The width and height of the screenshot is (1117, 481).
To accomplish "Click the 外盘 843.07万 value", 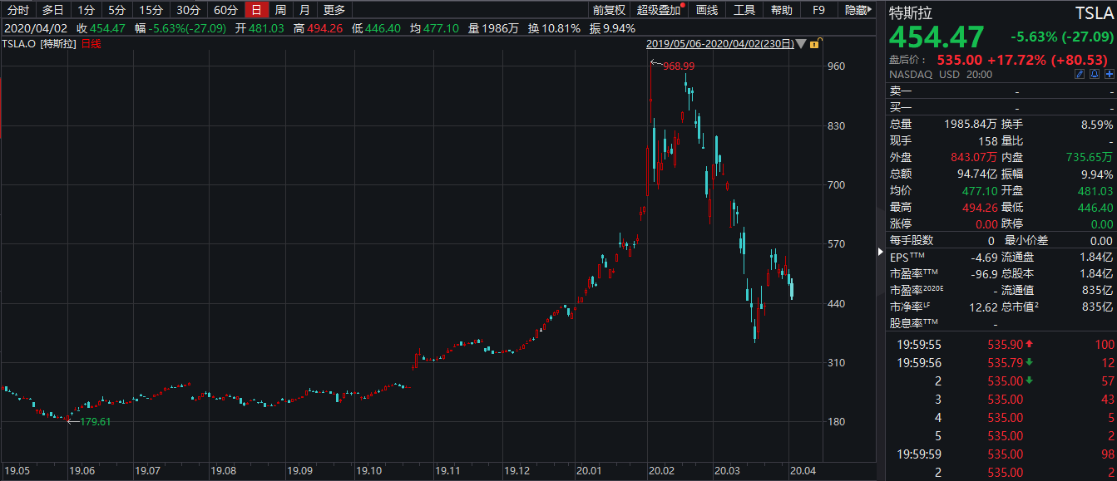I will (976, 158).
